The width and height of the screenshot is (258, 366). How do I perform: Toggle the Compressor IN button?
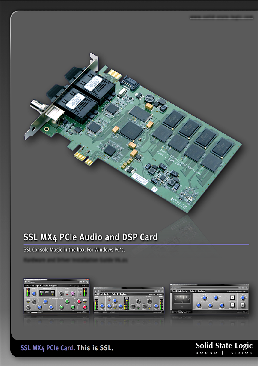coord(232,297)
